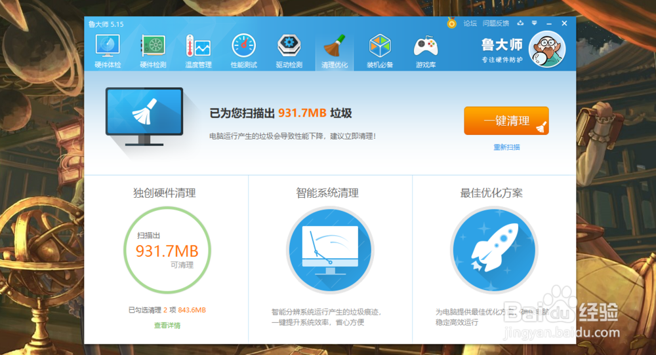Image resolution: width=656 pixels, height=355 pixels.
Task: Open 温度管理 temperature management tab
Action: tap(198, 51)
